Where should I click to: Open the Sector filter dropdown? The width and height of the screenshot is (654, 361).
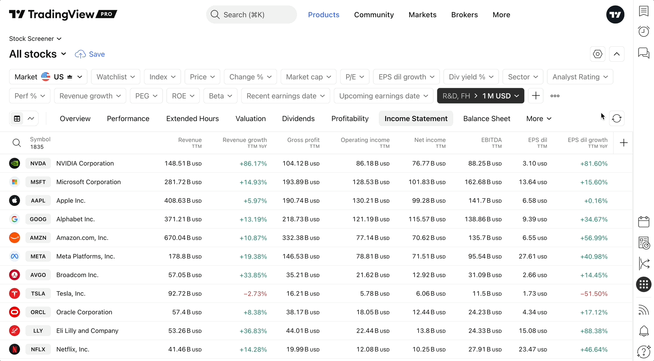tap(523, 77)
